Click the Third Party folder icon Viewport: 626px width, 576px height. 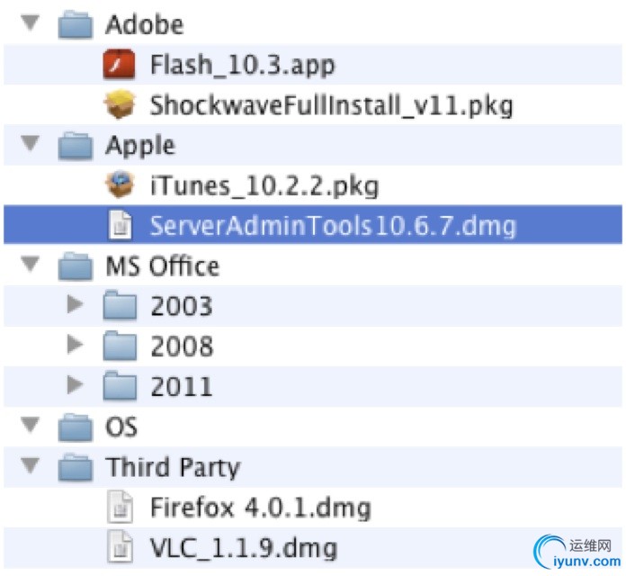click(76, 468)
